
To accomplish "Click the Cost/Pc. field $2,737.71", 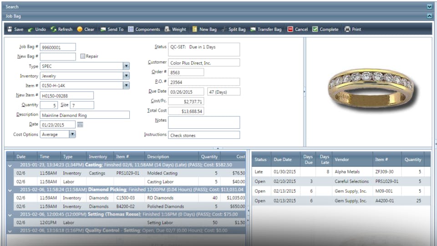I will tap(186, 101).
